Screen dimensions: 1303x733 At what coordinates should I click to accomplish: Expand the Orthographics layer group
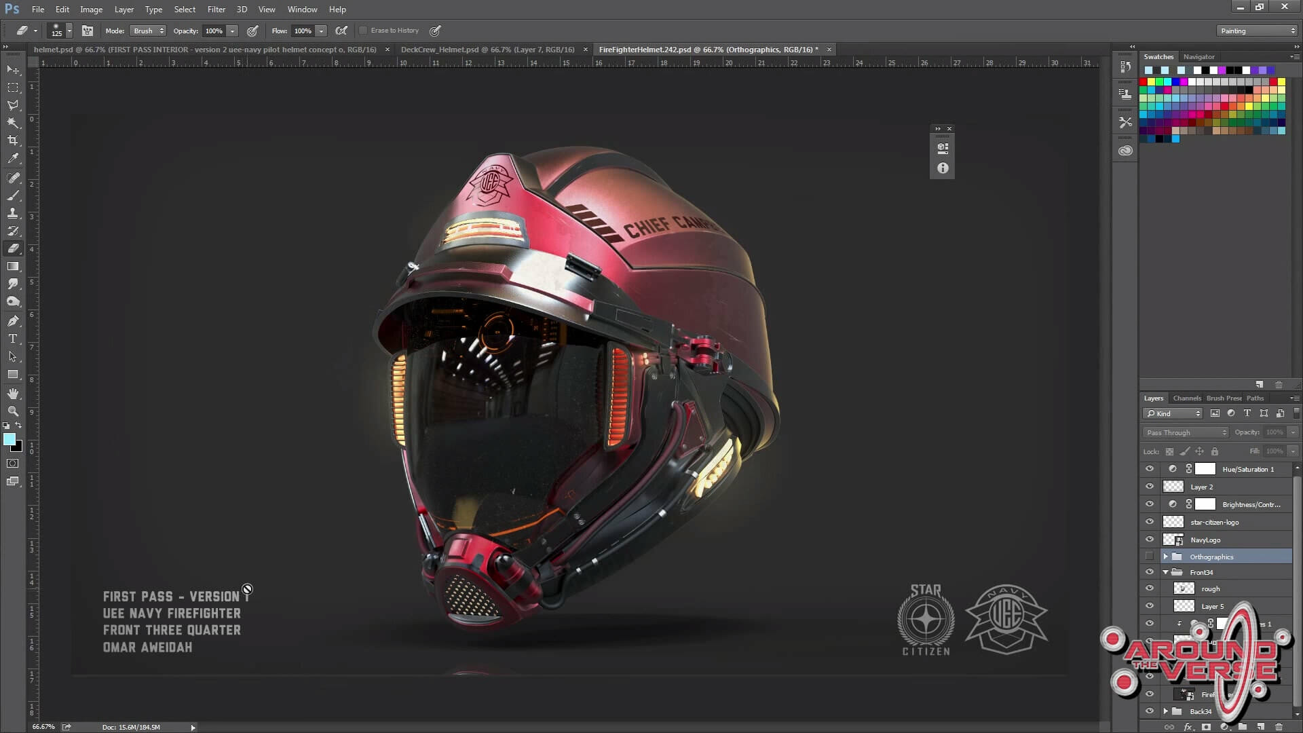pyautogui.click(x=1165, y=557)
